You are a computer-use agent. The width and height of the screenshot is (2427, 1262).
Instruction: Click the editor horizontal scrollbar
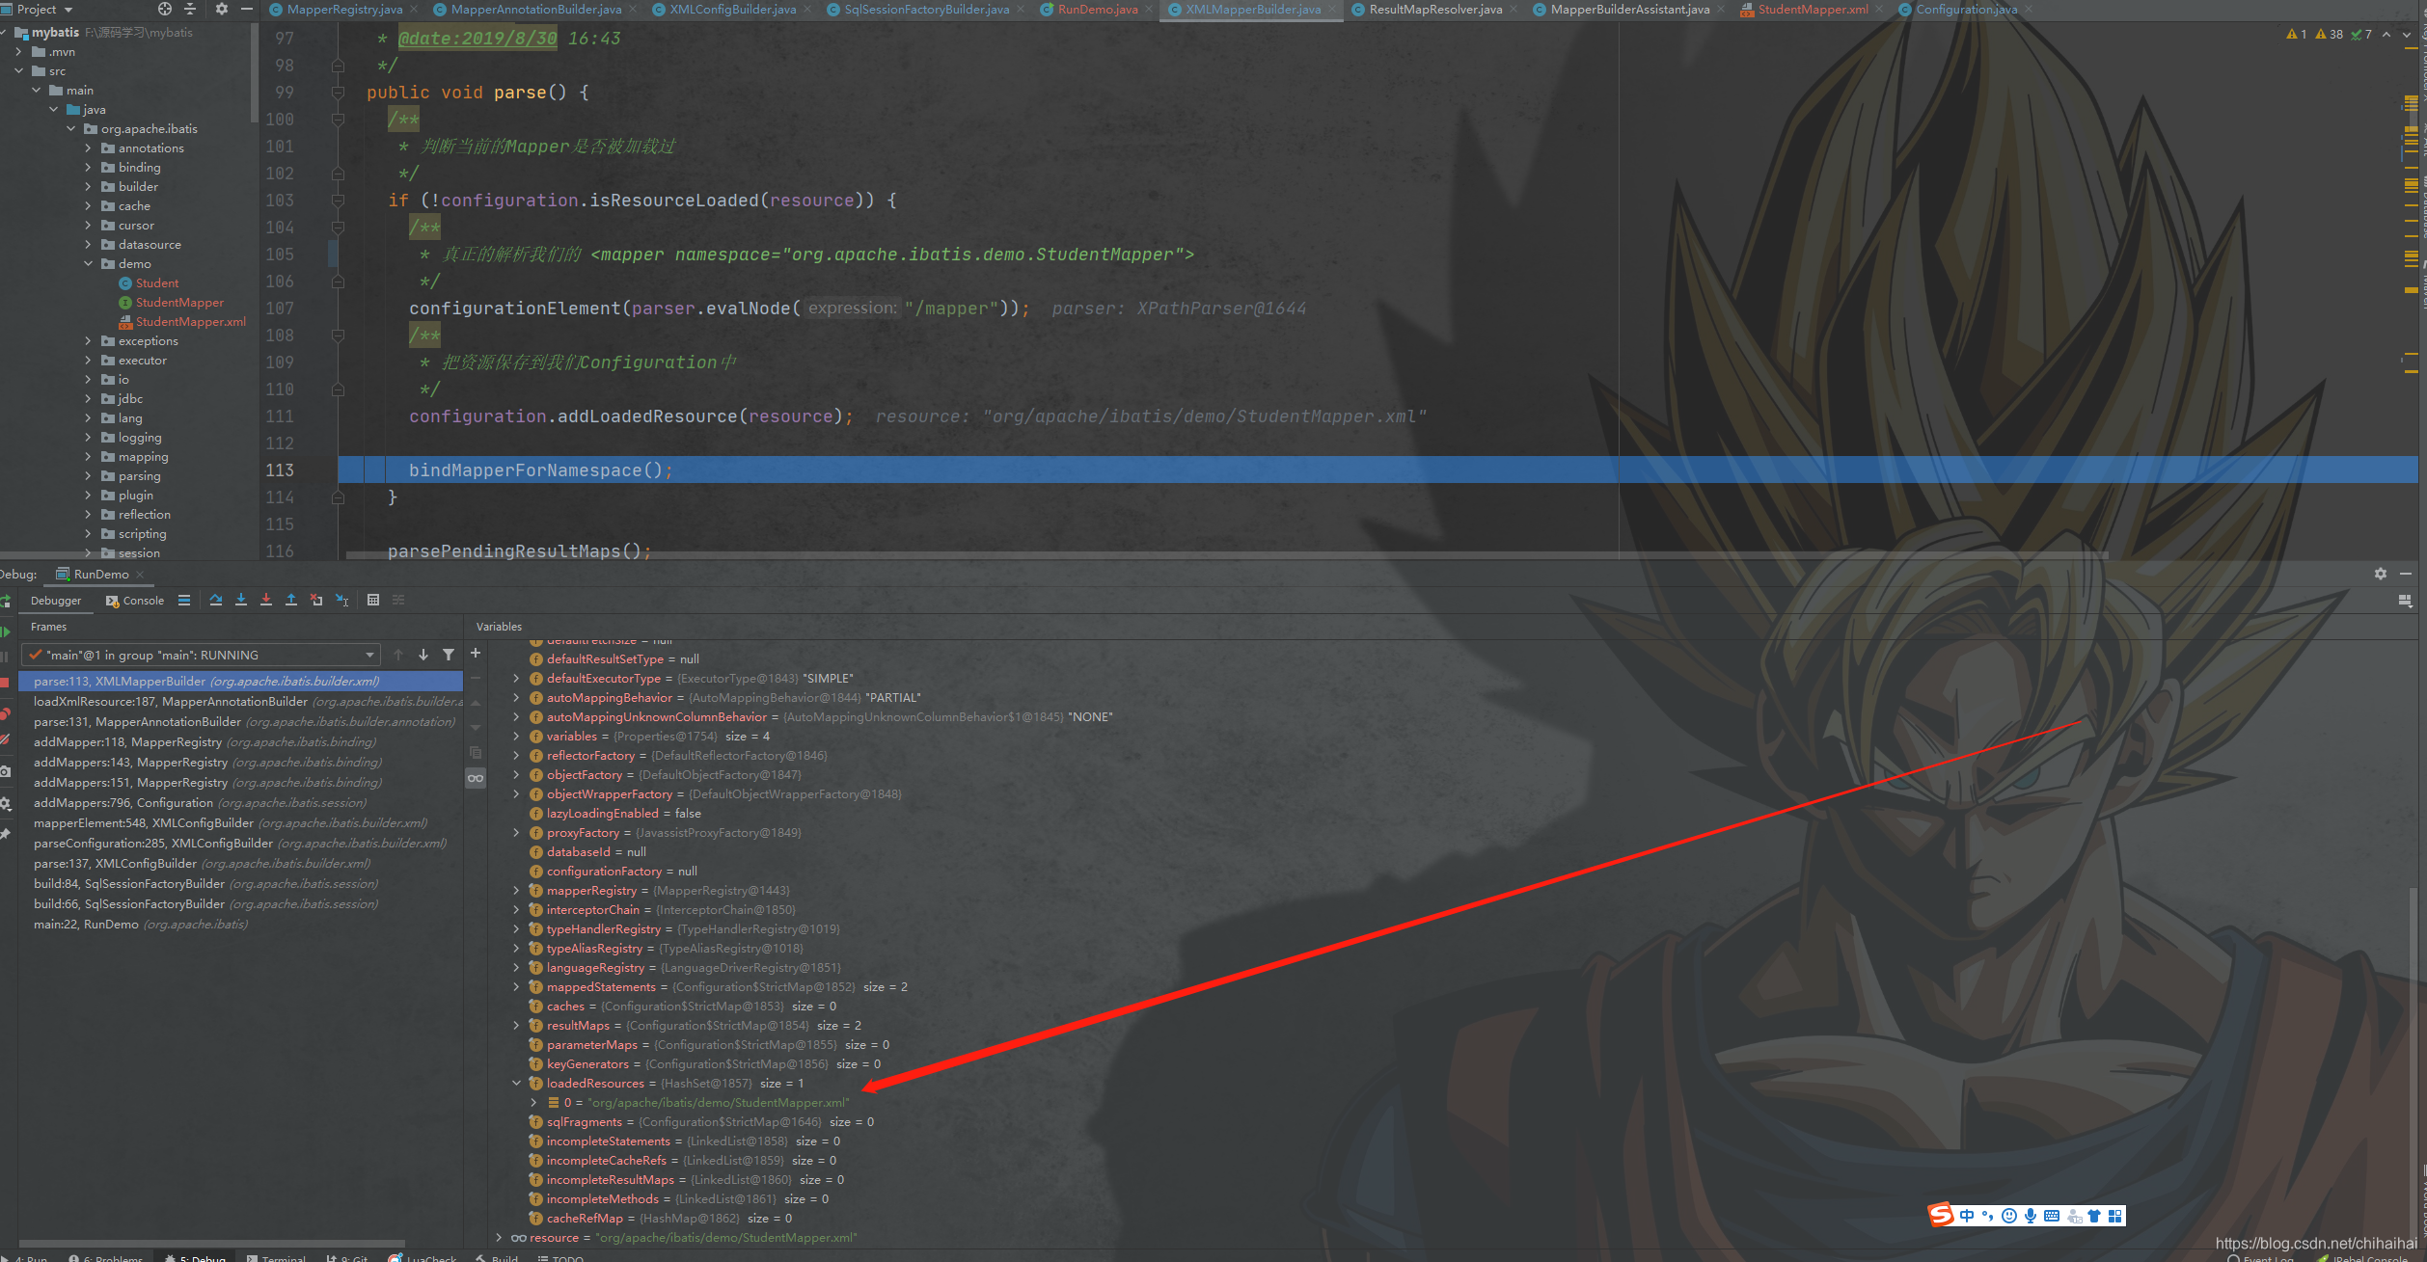1225,555
